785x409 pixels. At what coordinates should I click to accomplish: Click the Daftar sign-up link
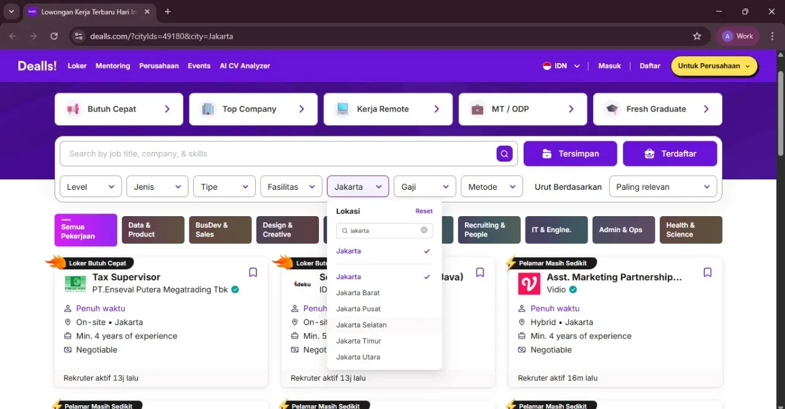[x=650, y=66]
